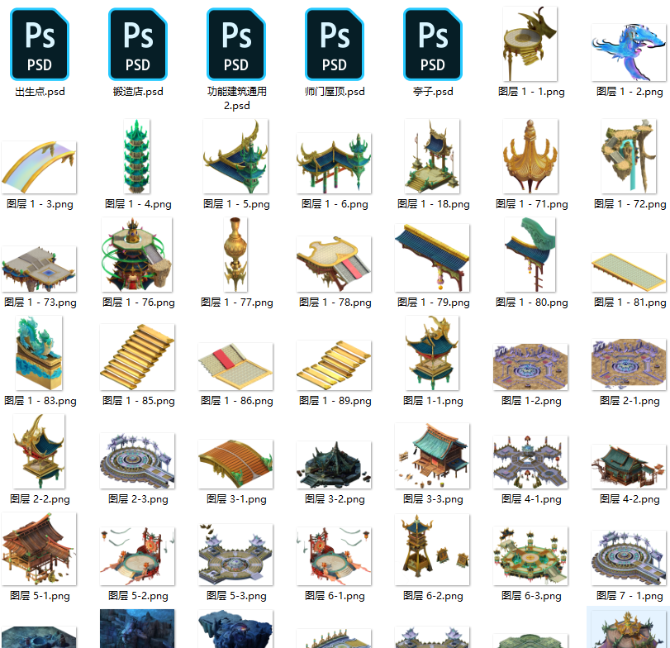Image resolution: width=670 pixels, height=648 pixels.
Task: Choose the 图层 1 - 83.png thumbnail
Action: (40, 354)
